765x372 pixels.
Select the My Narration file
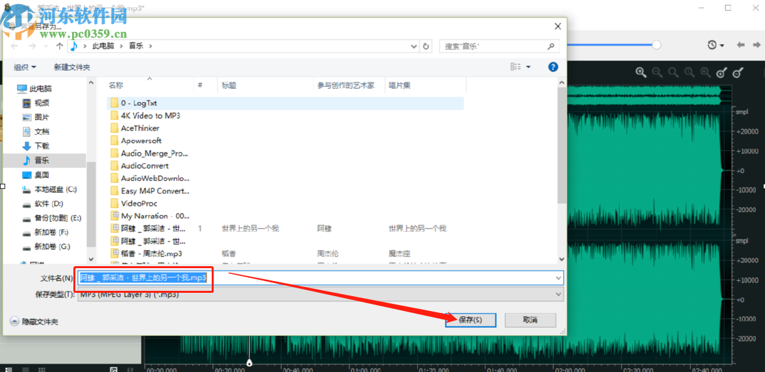pyautogui.click(x=149, y=216)
